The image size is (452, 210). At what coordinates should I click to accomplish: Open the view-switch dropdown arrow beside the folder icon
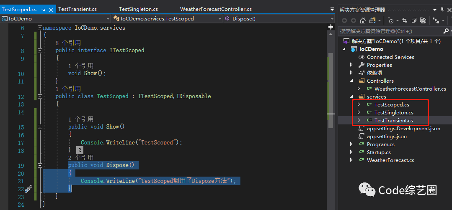[x=379, y=21]
